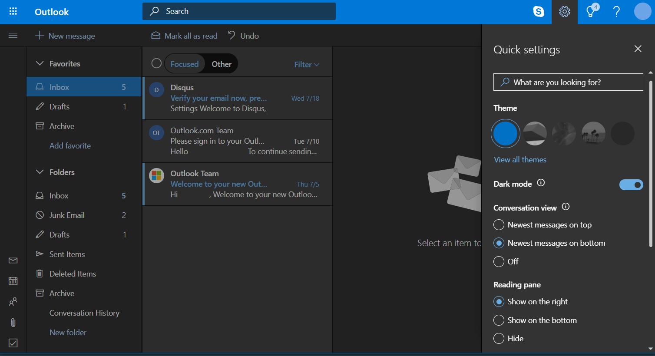Collapse the Folders section
655x356 pixels.
pos(40,172)
